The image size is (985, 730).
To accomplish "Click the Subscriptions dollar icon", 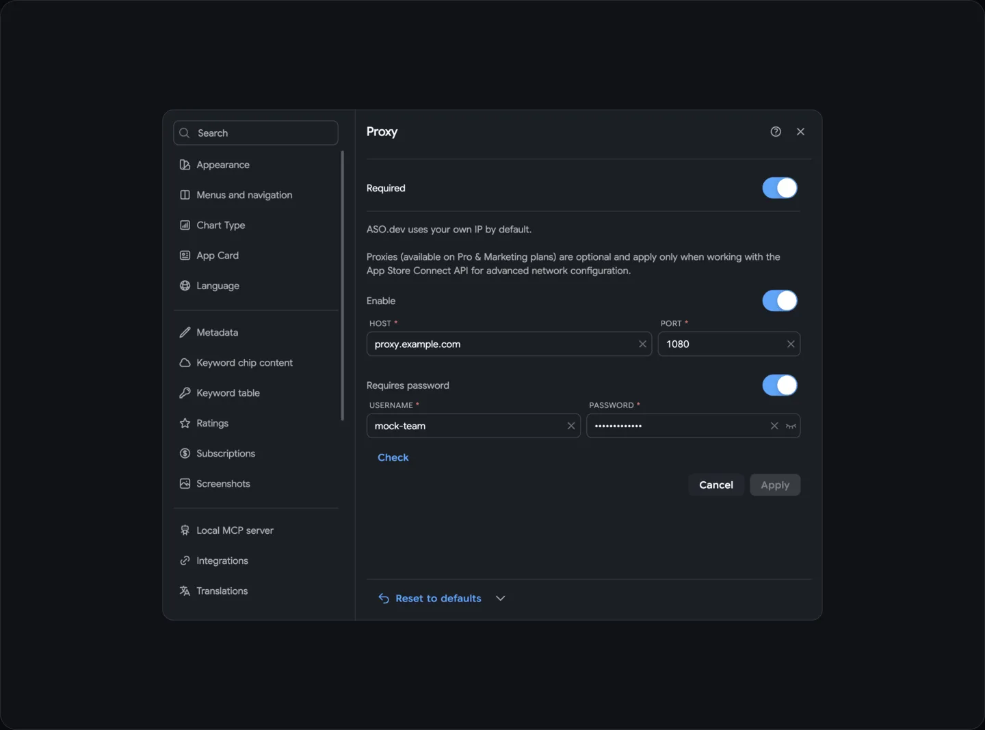I will click(185, 453).
